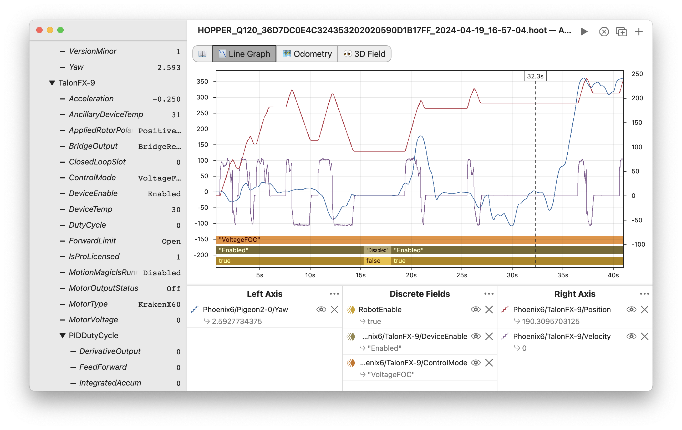Remove the TalonFX-9/Velocity field
The image size is (682, 430).
[x=645, y=336]
